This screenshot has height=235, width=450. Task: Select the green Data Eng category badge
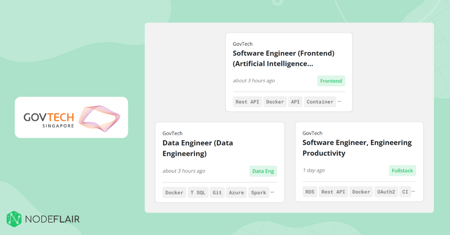[x=263, y=171]
